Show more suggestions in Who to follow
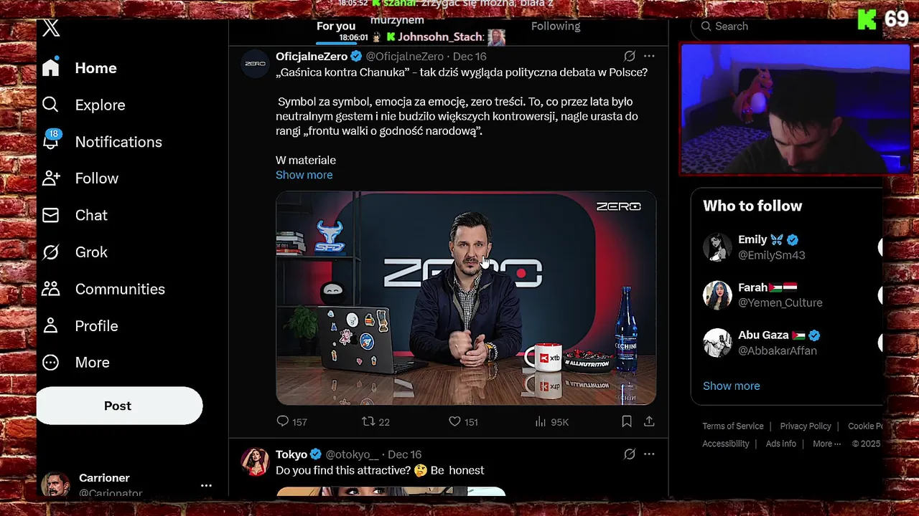919x516 pixels. 731,386
